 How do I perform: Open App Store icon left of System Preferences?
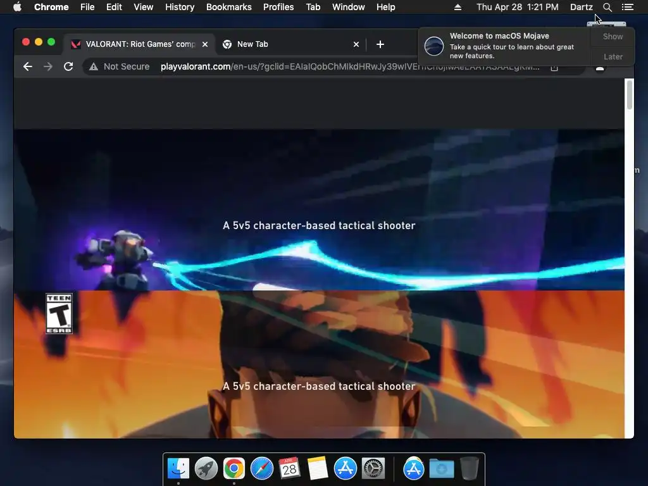point(346,469)
